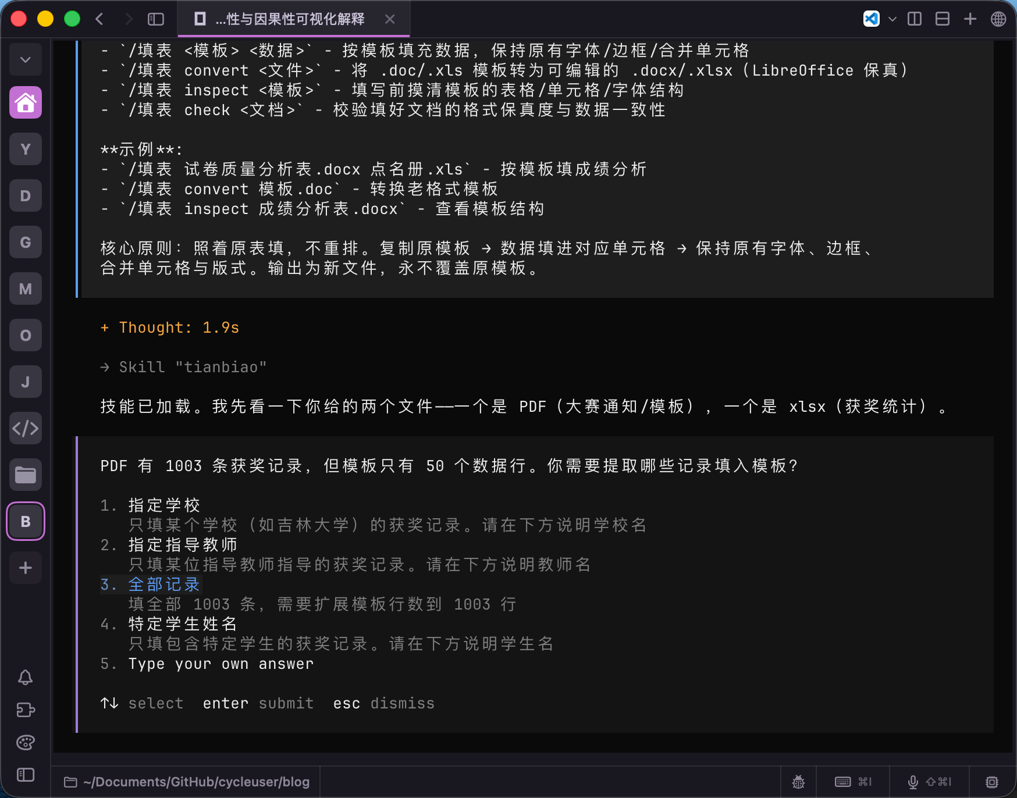Viewport: 1017px width, 798px height.
Task: Click the esc dismiss hint
Action: click(x=384, y=703)
